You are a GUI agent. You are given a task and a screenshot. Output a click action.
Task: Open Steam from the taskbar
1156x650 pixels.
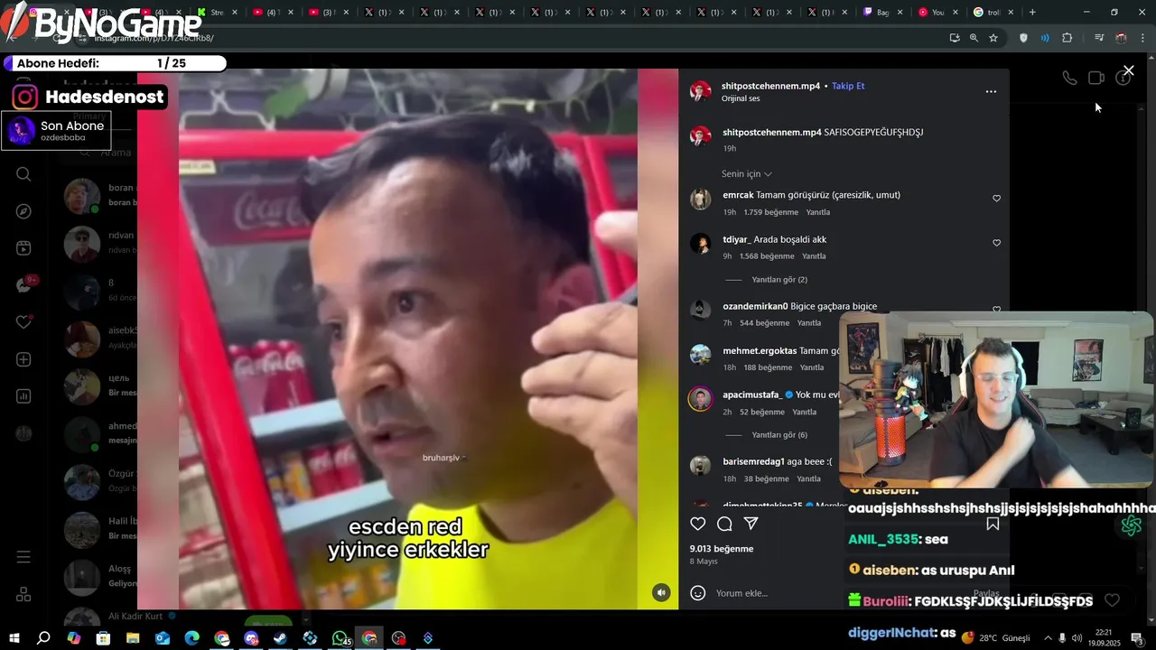click(x=280, y=638)
